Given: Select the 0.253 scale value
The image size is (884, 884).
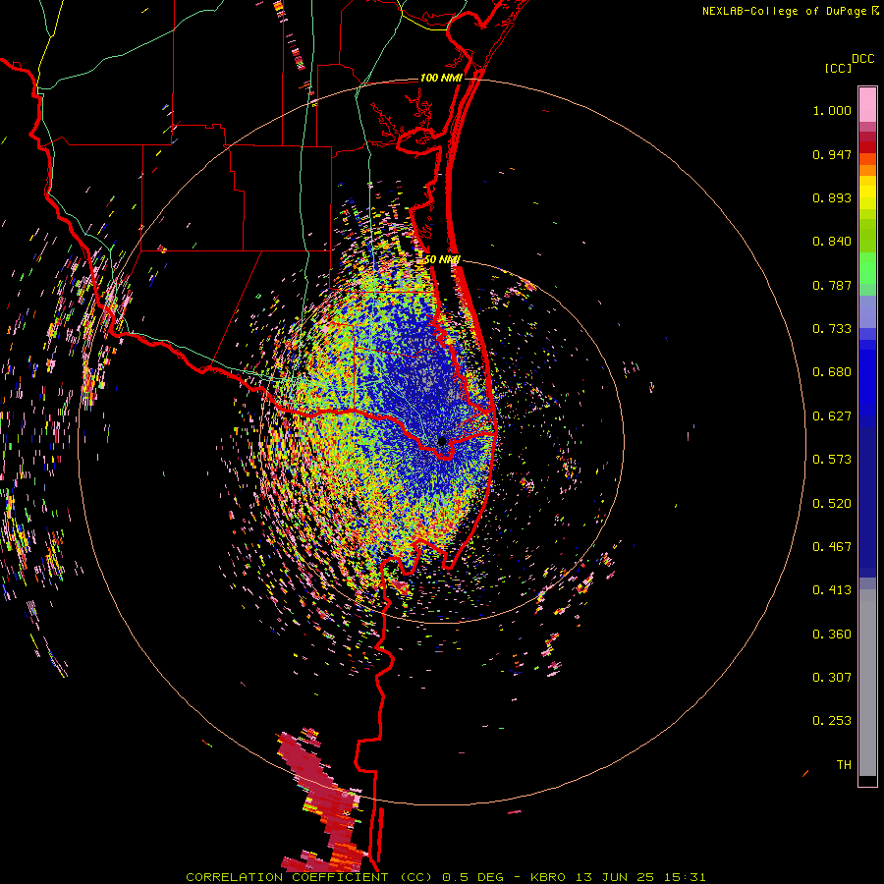Looking at the screenshot, I should tap(832, 721).
